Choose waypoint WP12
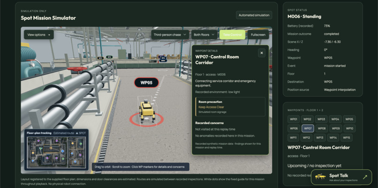Viewport: 378px width, 188px height. click(306, 137)
